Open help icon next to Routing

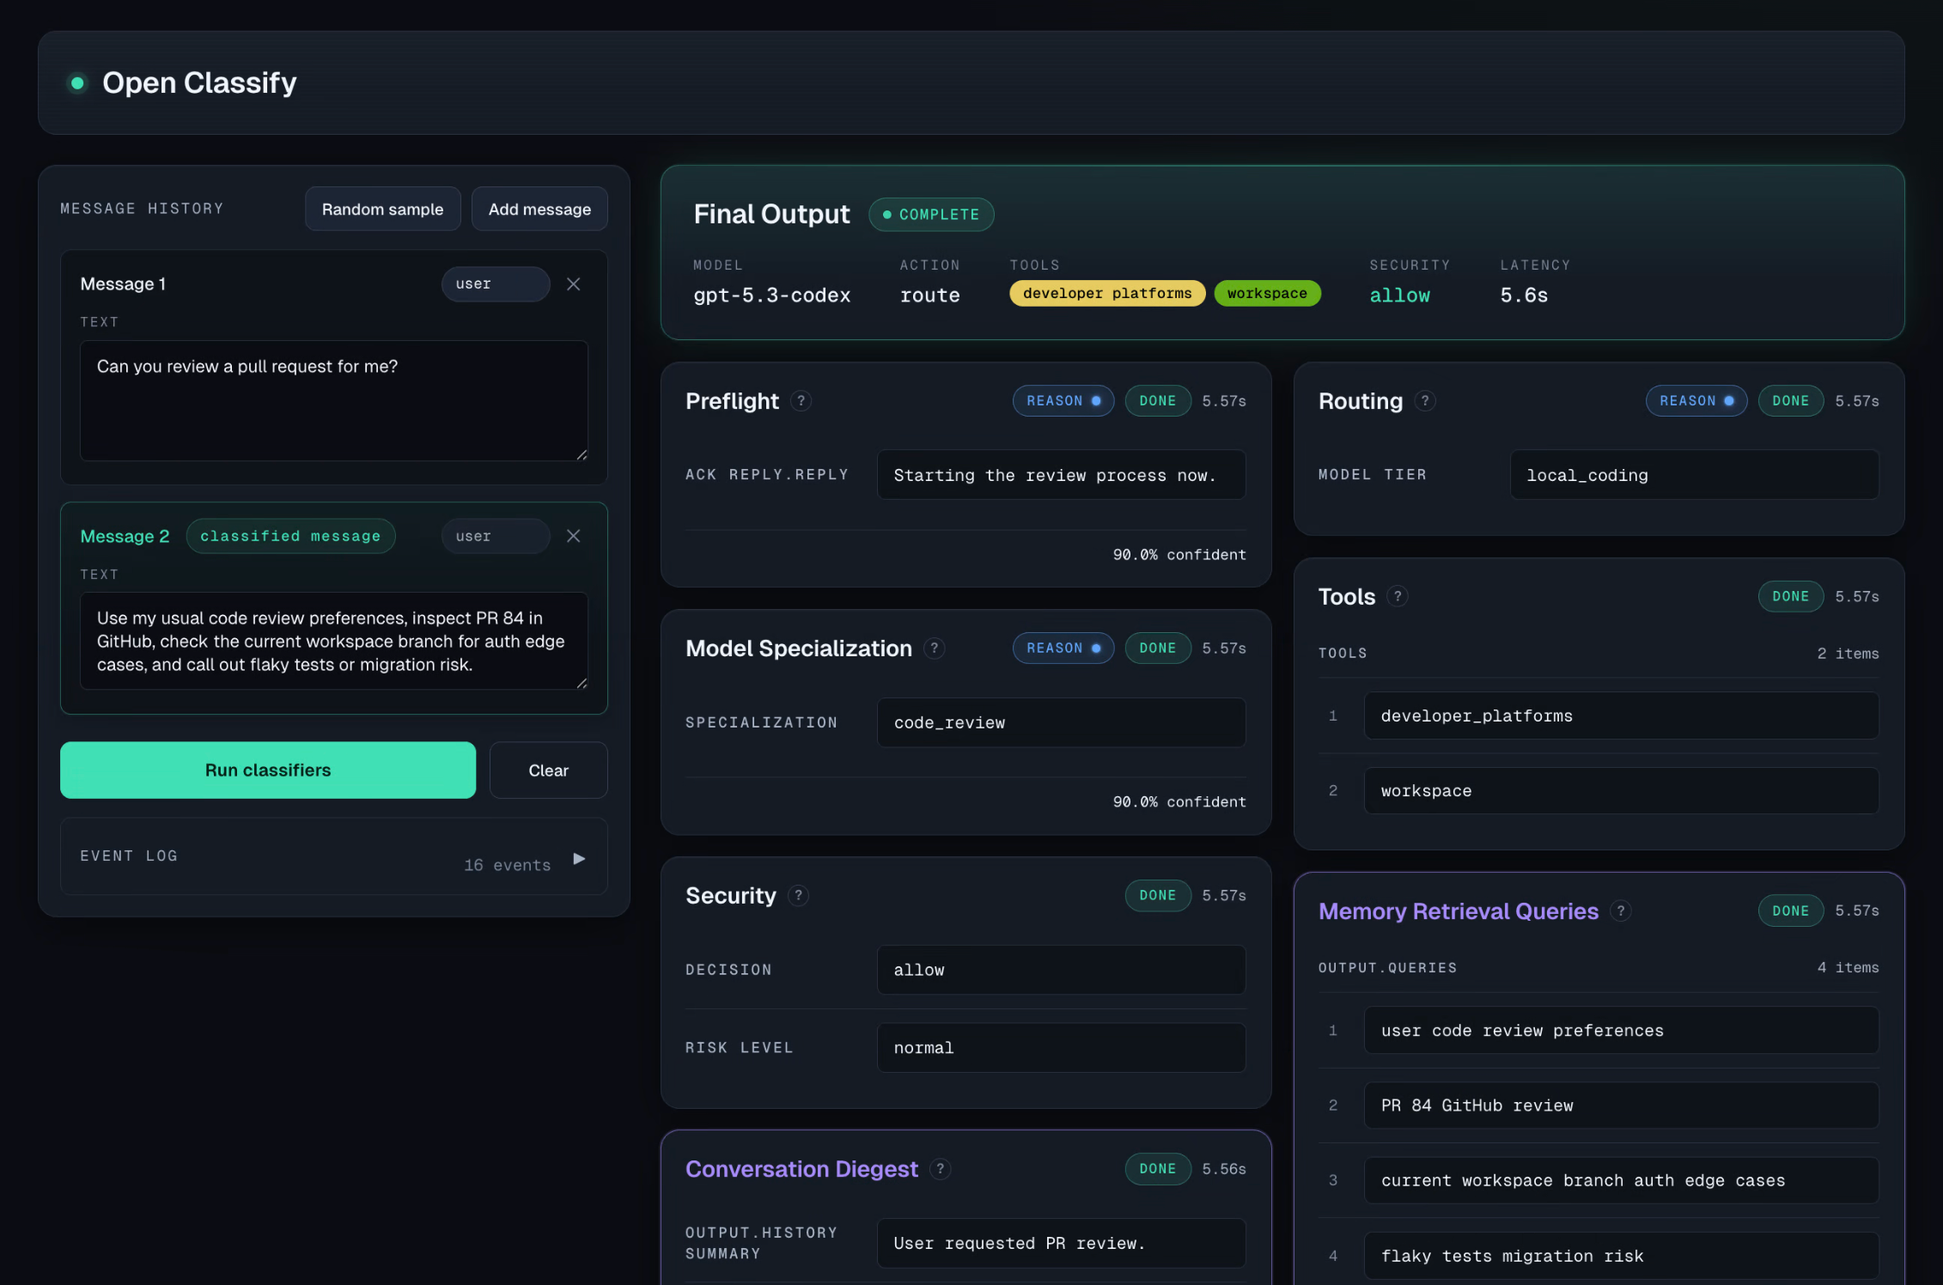click(x=1425, y=401)
